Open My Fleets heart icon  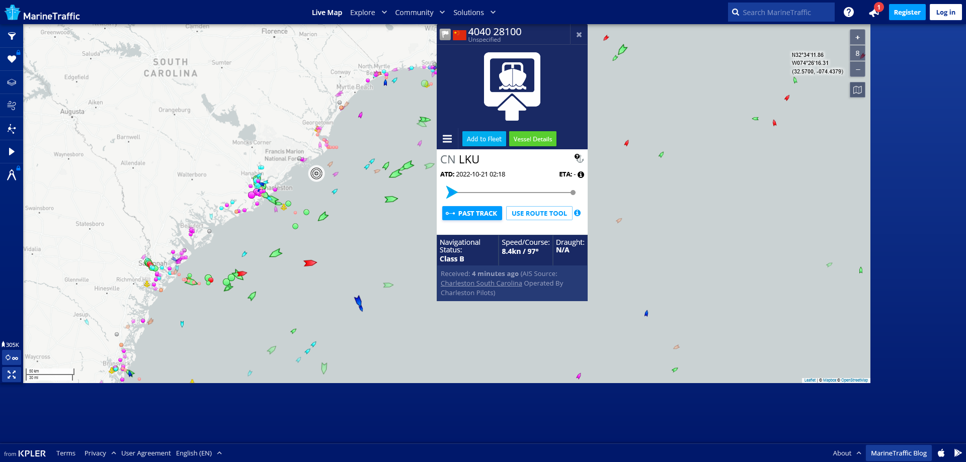(x=12, y=59)
